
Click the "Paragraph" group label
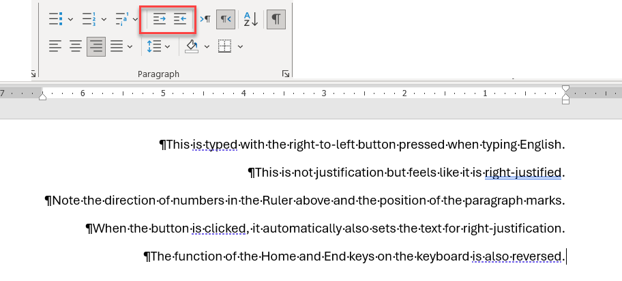pyautogui.click(x=159, y=74)
